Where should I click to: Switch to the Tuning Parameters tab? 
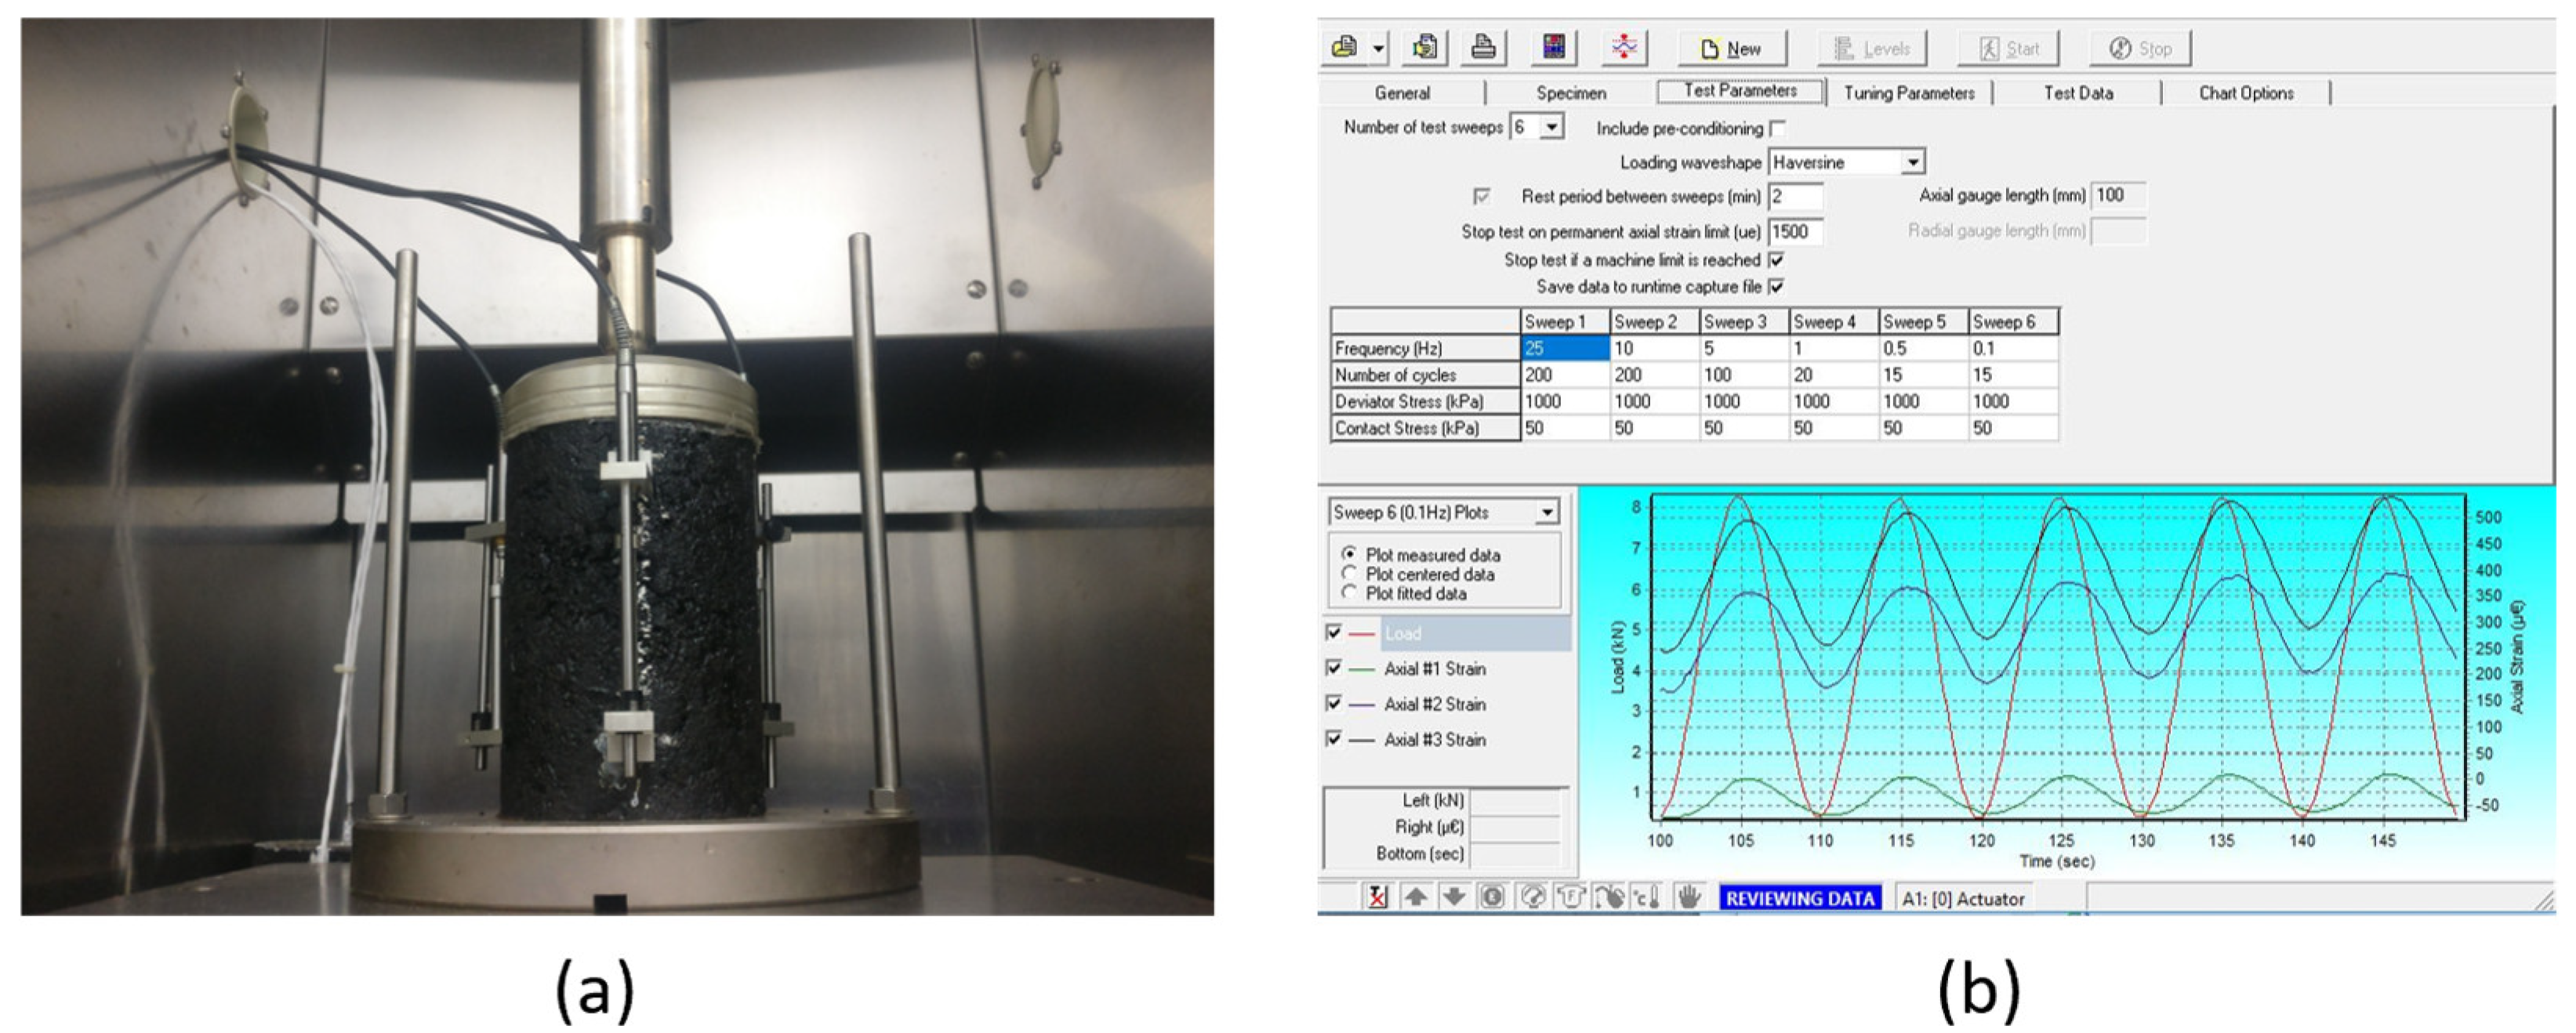click(x=1908, y=93)
